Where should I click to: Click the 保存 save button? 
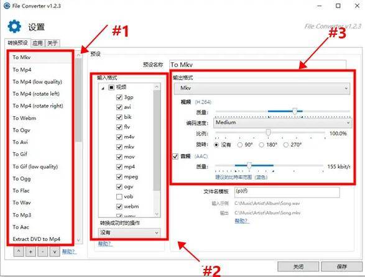(342, 266)
